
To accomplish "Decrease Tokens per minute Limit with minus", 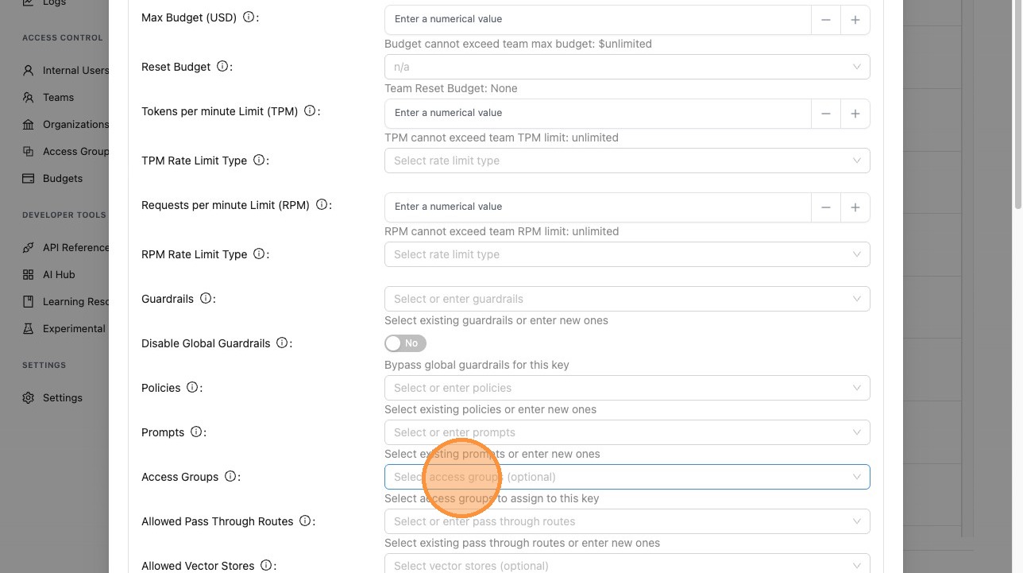I will (x=826, y=114).
